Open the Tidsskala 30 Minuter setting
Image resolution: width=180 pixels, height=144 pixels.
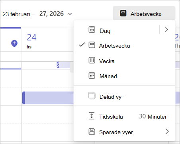tap(124, 117)
